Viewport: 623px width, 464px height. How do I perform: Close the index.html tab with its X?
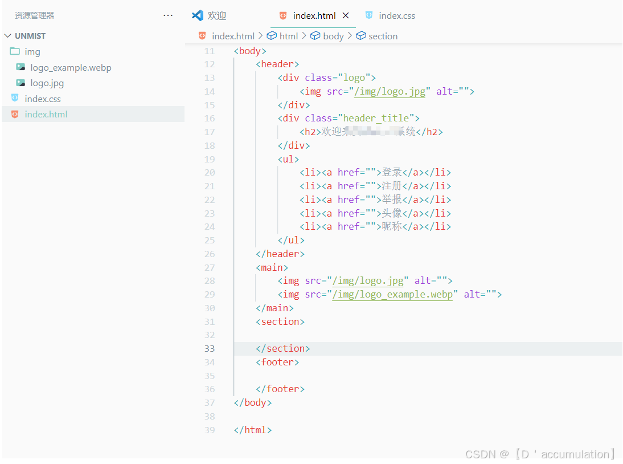(x=346, y=15)
